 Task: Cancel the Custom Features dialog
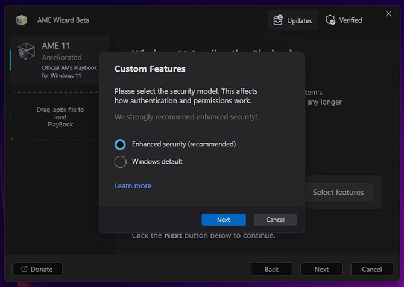click(x=275, y=220)
